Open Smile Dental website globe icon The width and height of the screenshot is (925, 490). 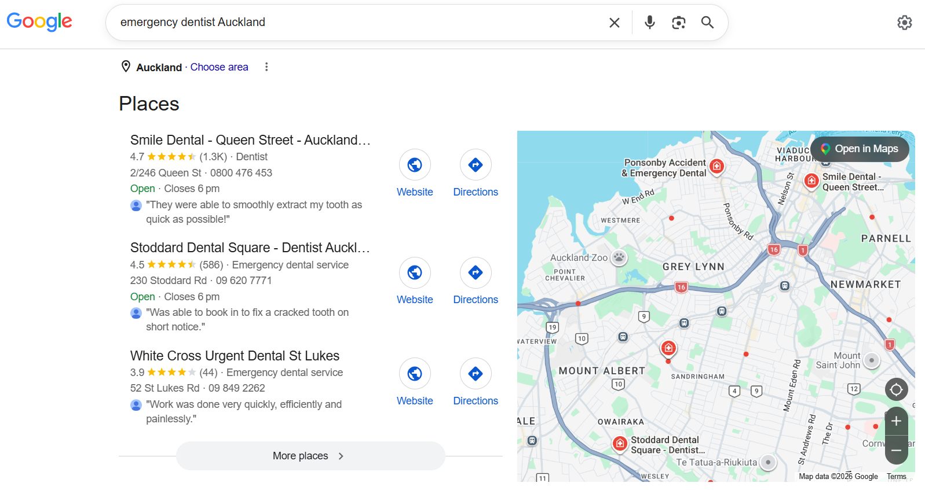[415, 165]
